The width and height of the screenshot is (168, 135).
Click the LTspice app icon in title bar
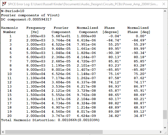(4, 4)
